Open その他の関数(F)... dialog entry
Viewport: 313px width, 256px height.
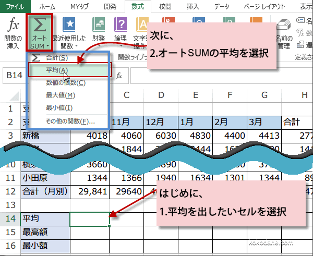tap(70, 121)
